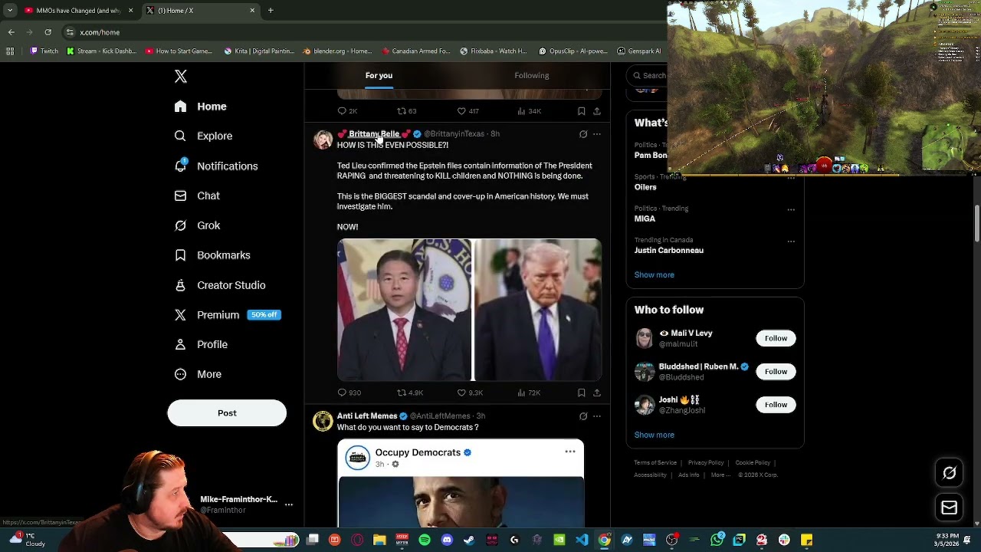Click the X logo above Home
Screen dimensions: 981x552
181,76
